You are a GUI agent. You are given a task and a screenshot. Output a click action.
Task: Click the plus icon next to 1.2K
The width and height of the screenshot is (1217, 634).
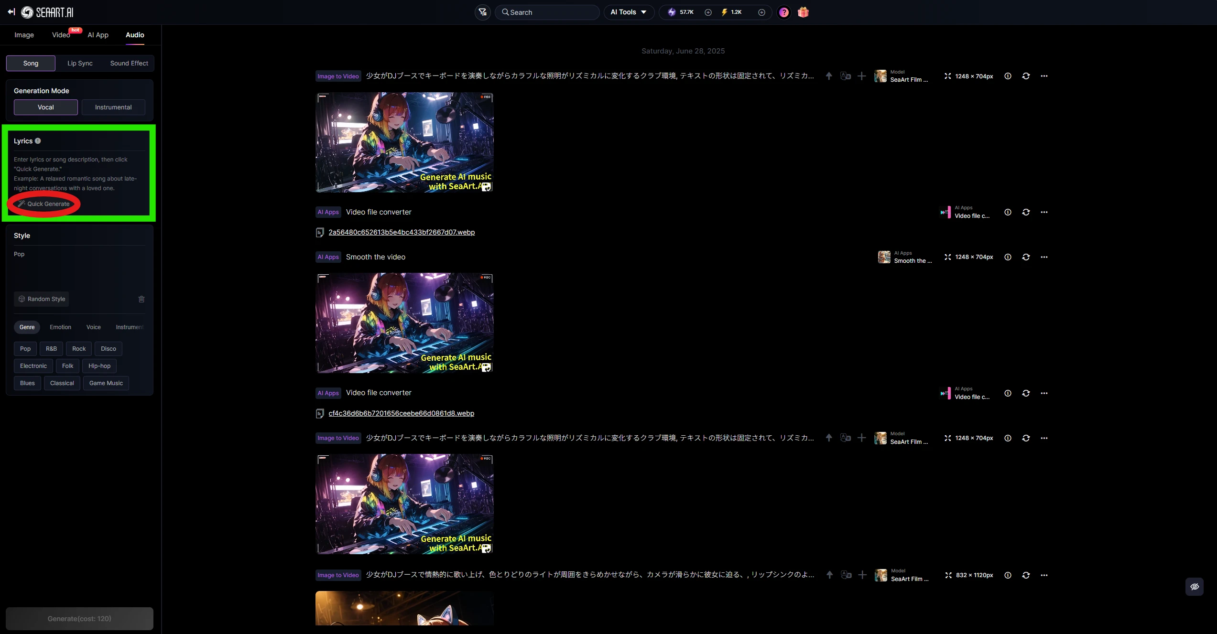[761, 12]
